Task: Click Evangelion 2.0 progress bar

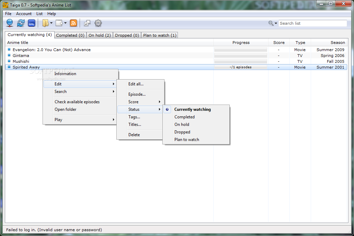Action: pos(241,50)
